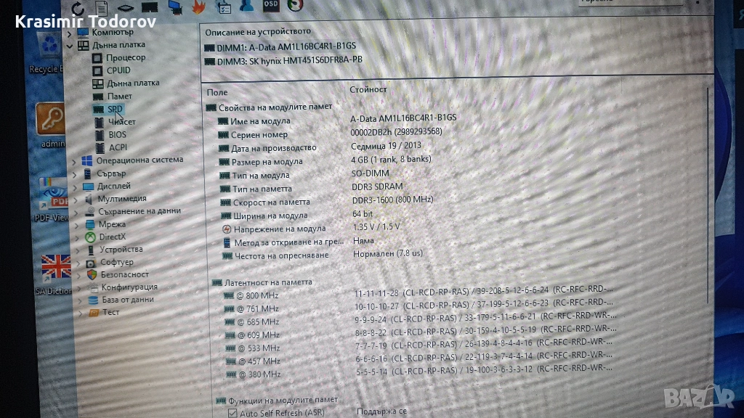This screenshot has width=744, height=418.
Task: Open Recycle Bin on the desktop
Action: pyautogui.click(x=47, y=54)
